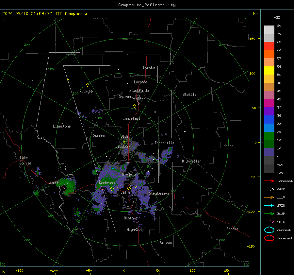Click the Vulcan city label

pos(166,243)
